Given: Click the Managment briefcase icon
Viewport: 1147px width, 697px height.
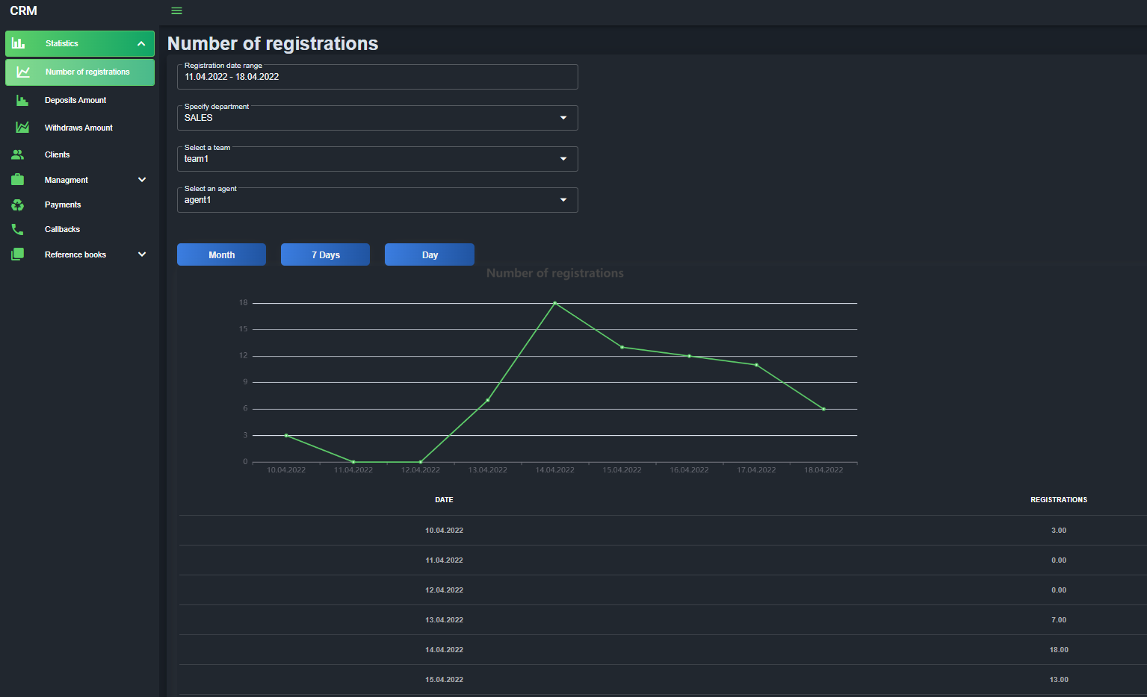Looking at the screenshot, I should coord(18,180).
